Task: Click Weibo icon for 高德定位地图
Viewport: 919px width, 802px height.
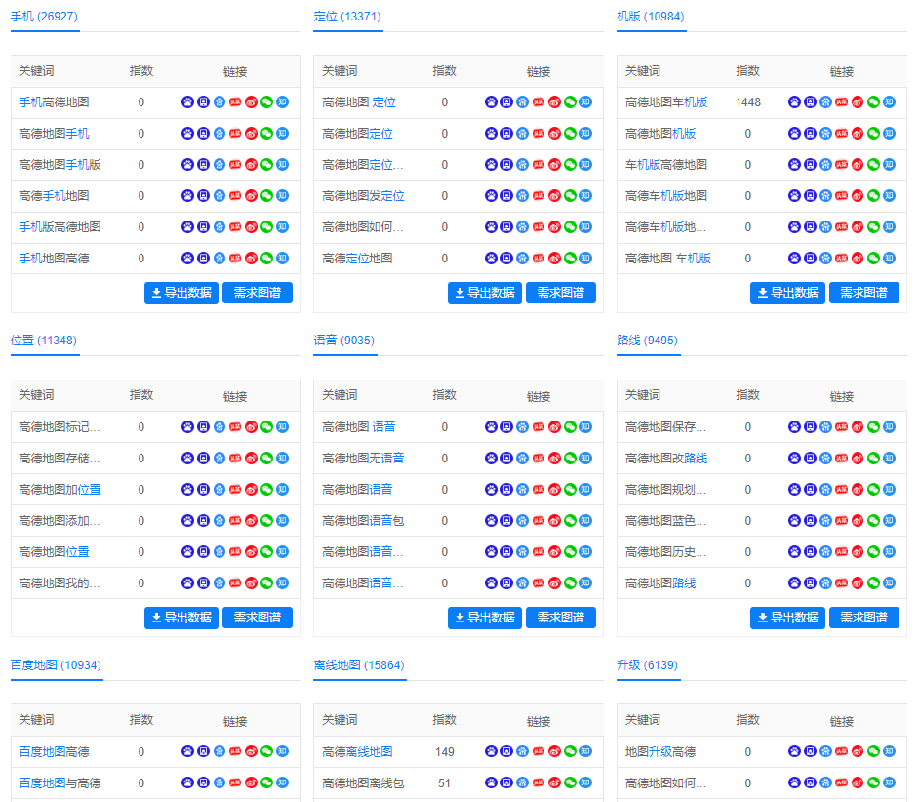Action: click(x=554, y=258)
